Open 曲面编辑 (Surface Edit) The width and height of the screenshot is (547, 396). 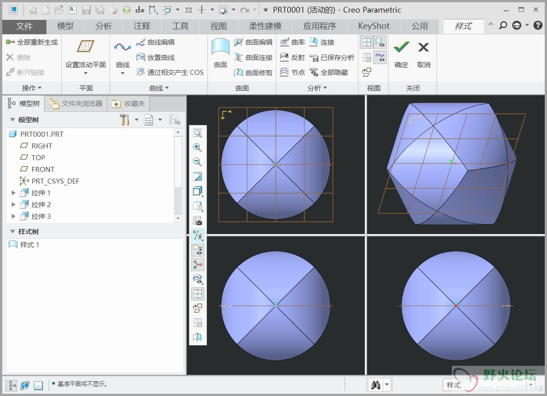click(x=253, y=42)
